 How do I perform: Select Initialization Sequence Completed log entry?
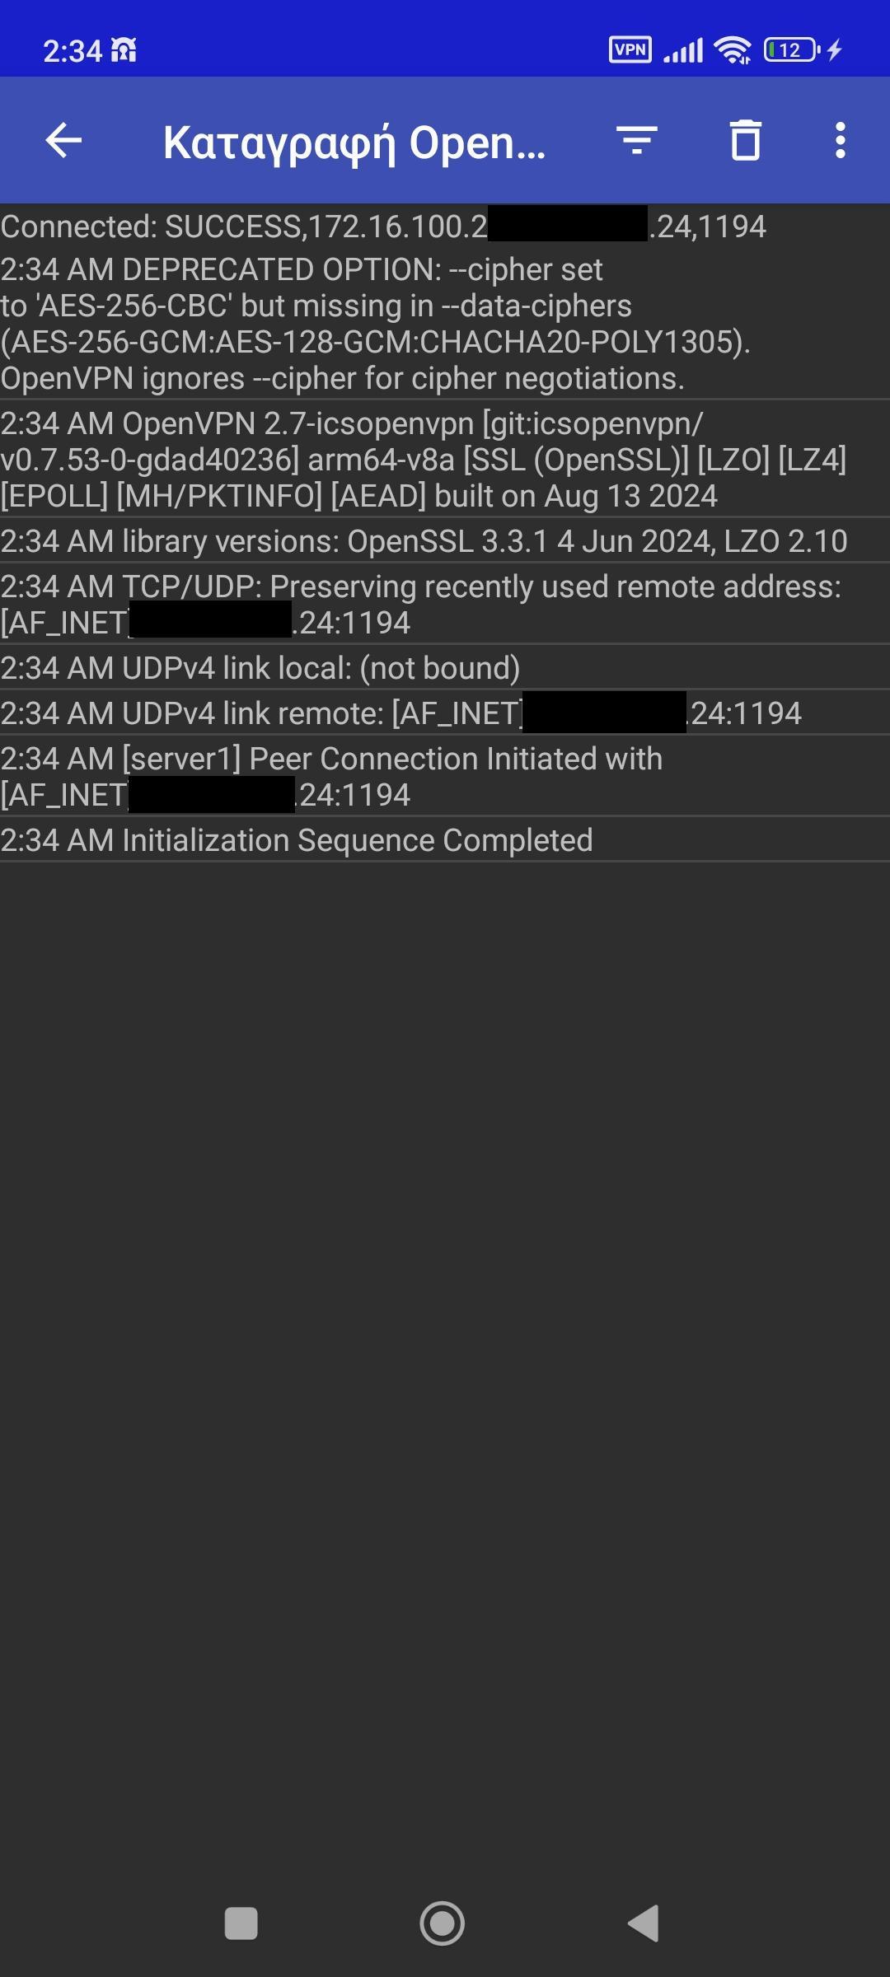pos(297,840)
